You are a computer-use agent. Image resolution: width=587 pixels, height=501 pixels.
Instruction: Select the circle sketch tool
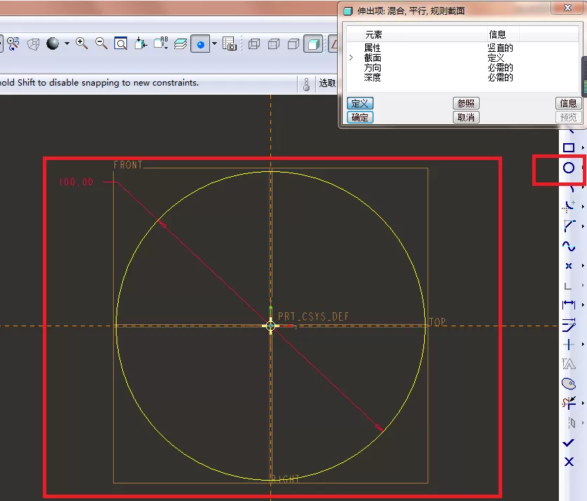pyautogui.click(x=569, y=168)
